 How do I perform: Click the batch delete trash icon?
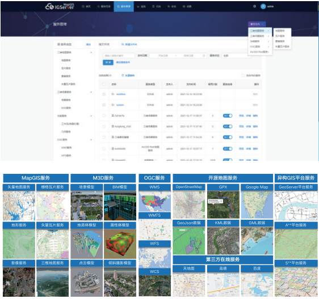coord(123,75)
